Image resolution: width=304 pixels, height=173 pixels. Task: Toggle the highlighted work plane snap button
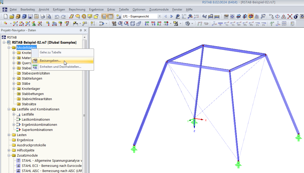point(251,16)
